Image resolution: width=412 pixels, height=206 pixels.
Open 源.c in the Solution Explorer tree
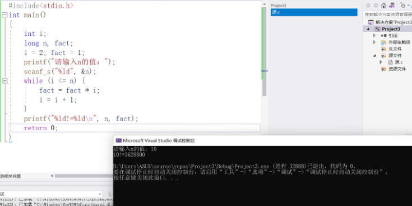click(399, 62)
